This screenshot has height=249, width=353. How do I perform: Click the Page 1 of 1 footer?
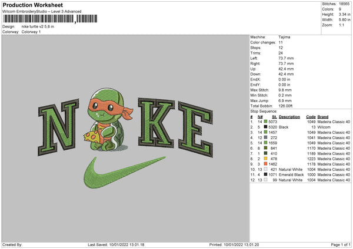pos(341,245)
